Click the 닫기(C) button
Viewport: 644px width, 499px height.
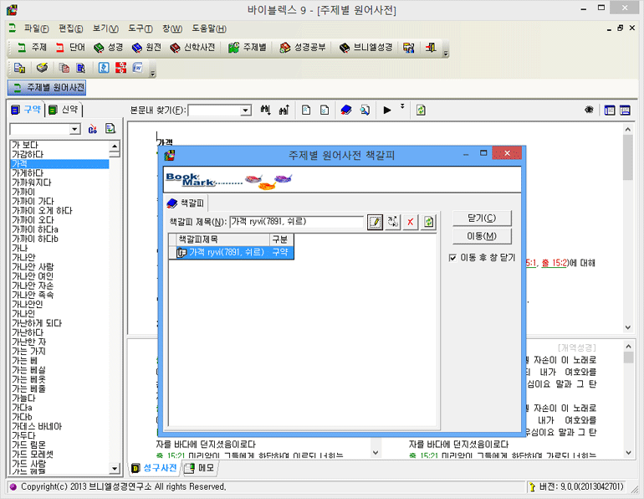(482, 218)
